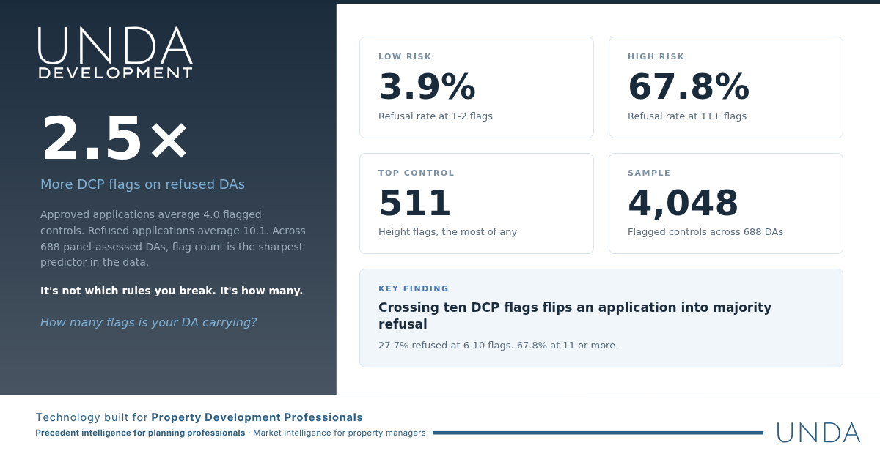Click the SAMPLE label

[649, 173]
